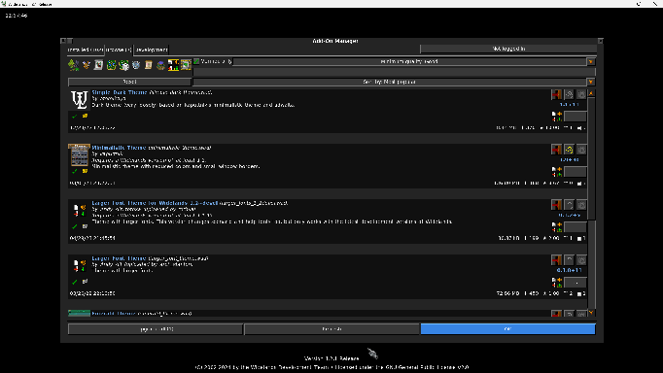Toggle the scroll-shaped Win Condition filter icon
This screenshot has height=373, width=663.
tap(149, 65)
